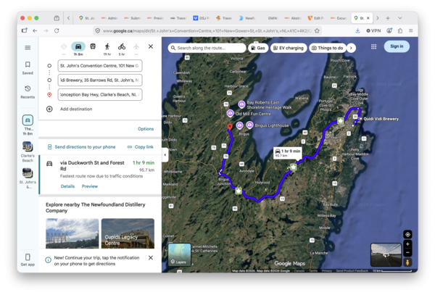This screenshot has height=295, width=435.
Task: Collapse the side panel
Action: [x=165, y=154]
